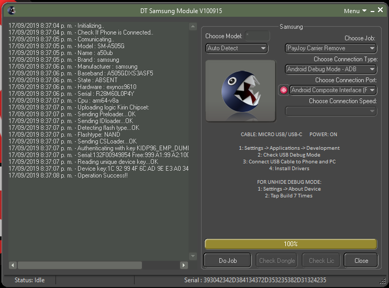Click the 'Reading unique device key...OK' line
Image resolution: width=389 pixels, height=288 pixels.
[x=83, y=162]
